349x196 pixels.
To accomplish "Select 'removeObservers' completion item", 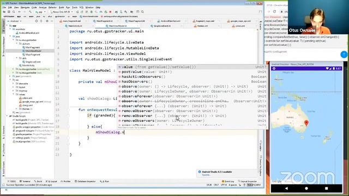I will [x=192, y=121].
